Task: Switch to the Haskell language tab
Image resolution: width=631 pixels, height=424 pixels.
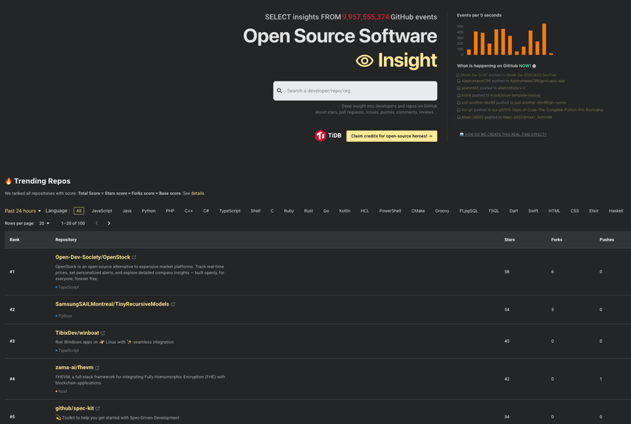Action: 615,211
